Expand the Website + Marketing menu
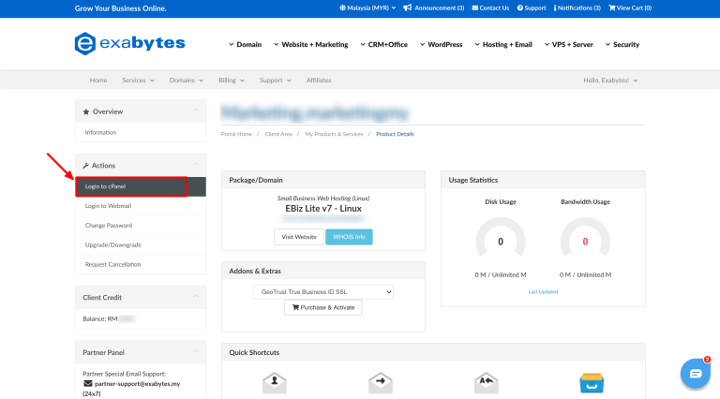This screenshot has height=399, width=720. [311, 44]
